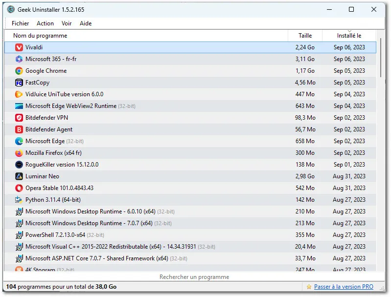Click the Python 3.11.4 icon

(x=19, y=200)
